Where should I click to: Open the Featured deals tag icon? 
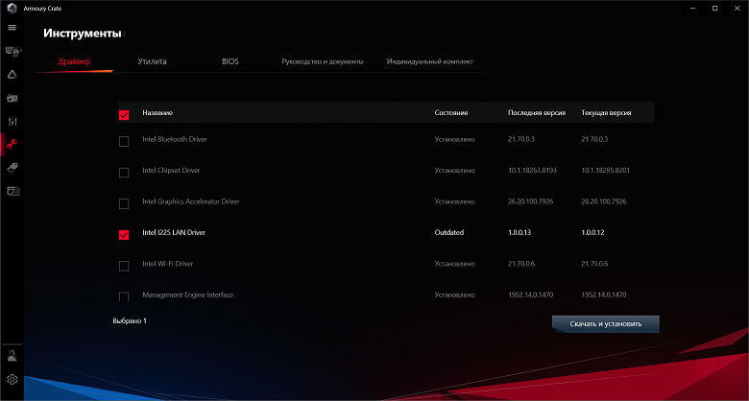click(x=12, y=168)
